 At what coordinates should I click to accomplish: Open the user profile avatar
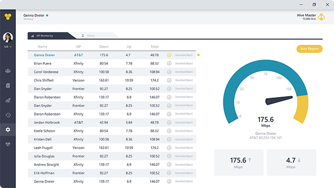(x=8, y=37)
